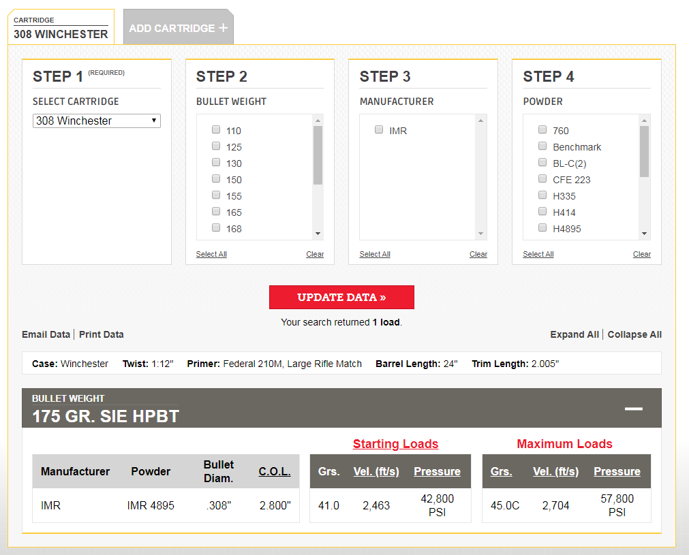Check the 155 bullet weight box
The width and height of the screenshot is (689, 555).
coord(216,195)
